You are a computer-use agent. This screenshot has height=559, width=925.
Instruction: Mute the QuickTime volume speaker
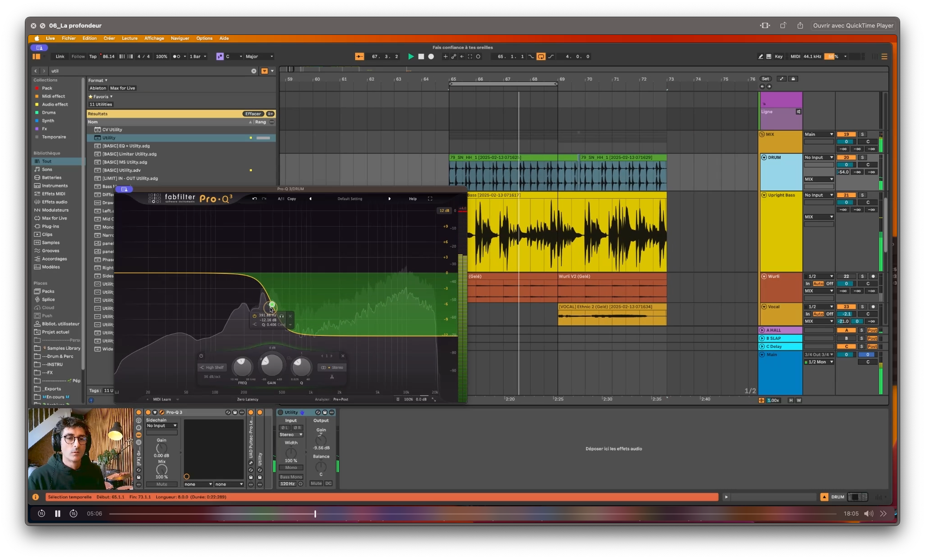pos(868,513)
